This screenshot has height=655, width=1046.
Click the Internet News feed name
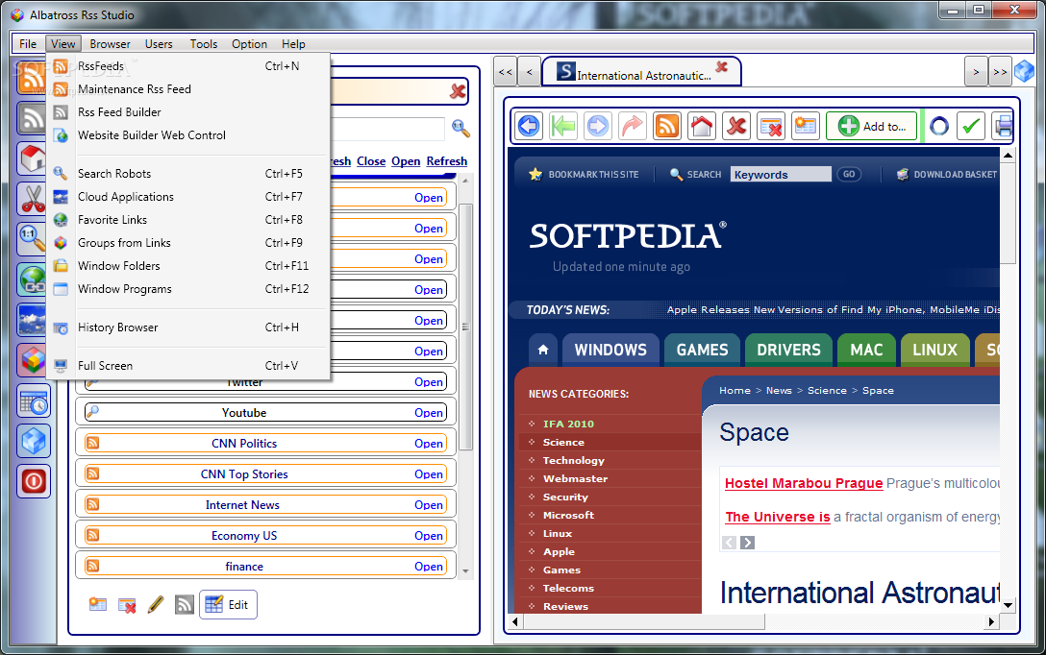[243, 505]
